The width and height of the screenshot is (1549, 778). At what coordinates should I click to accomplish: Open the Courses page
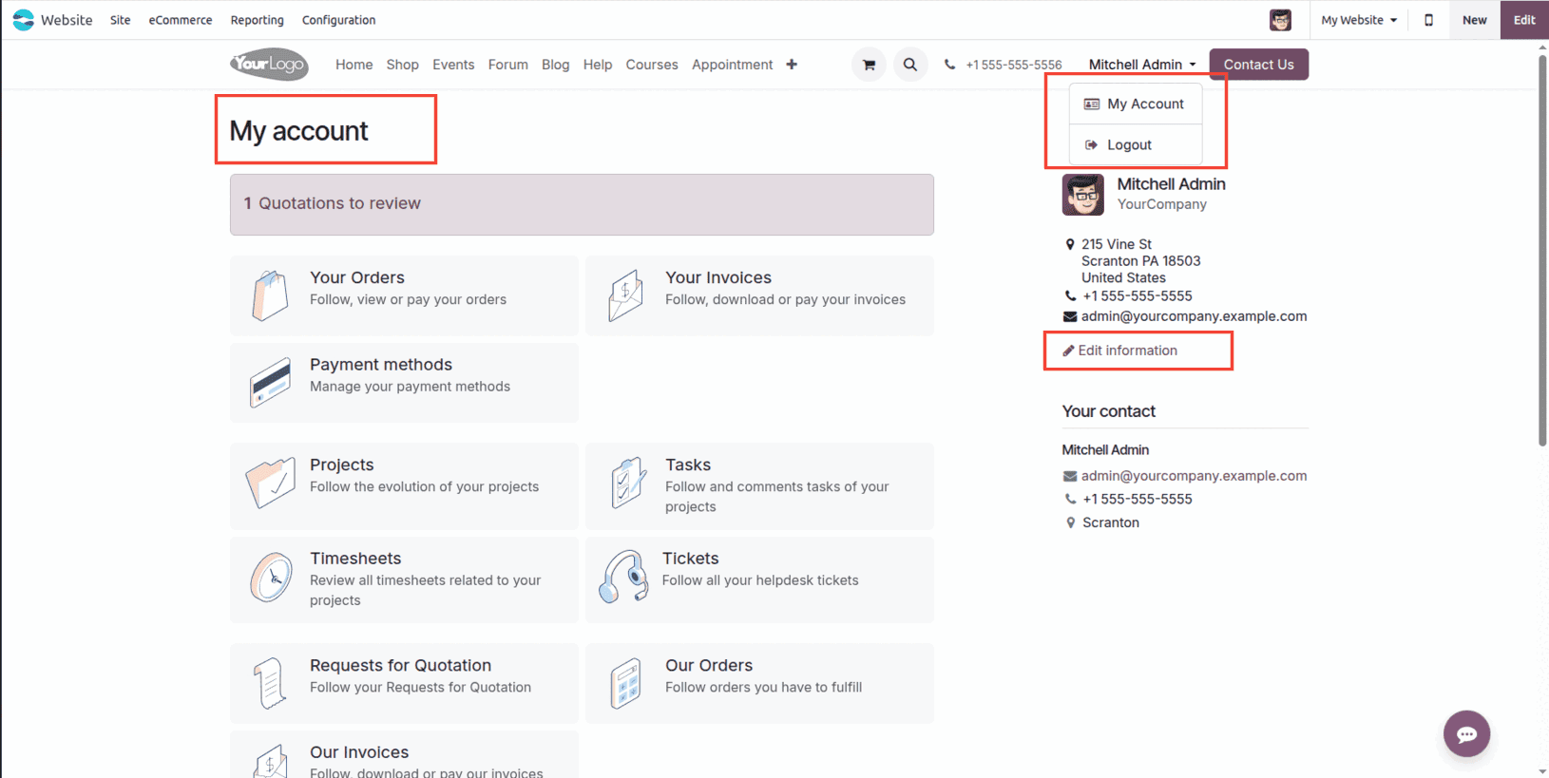click(x=652, y=65)
